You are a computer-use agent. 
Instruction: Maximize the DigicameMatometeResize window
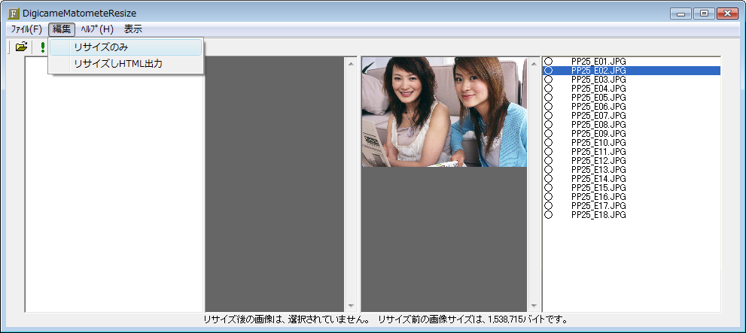(x=704, y=14)
